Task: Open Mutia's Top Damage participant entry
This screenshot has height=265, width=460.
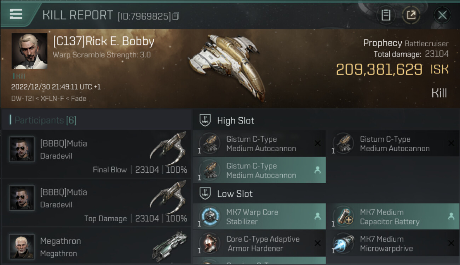Action: (x=96, y=202)
